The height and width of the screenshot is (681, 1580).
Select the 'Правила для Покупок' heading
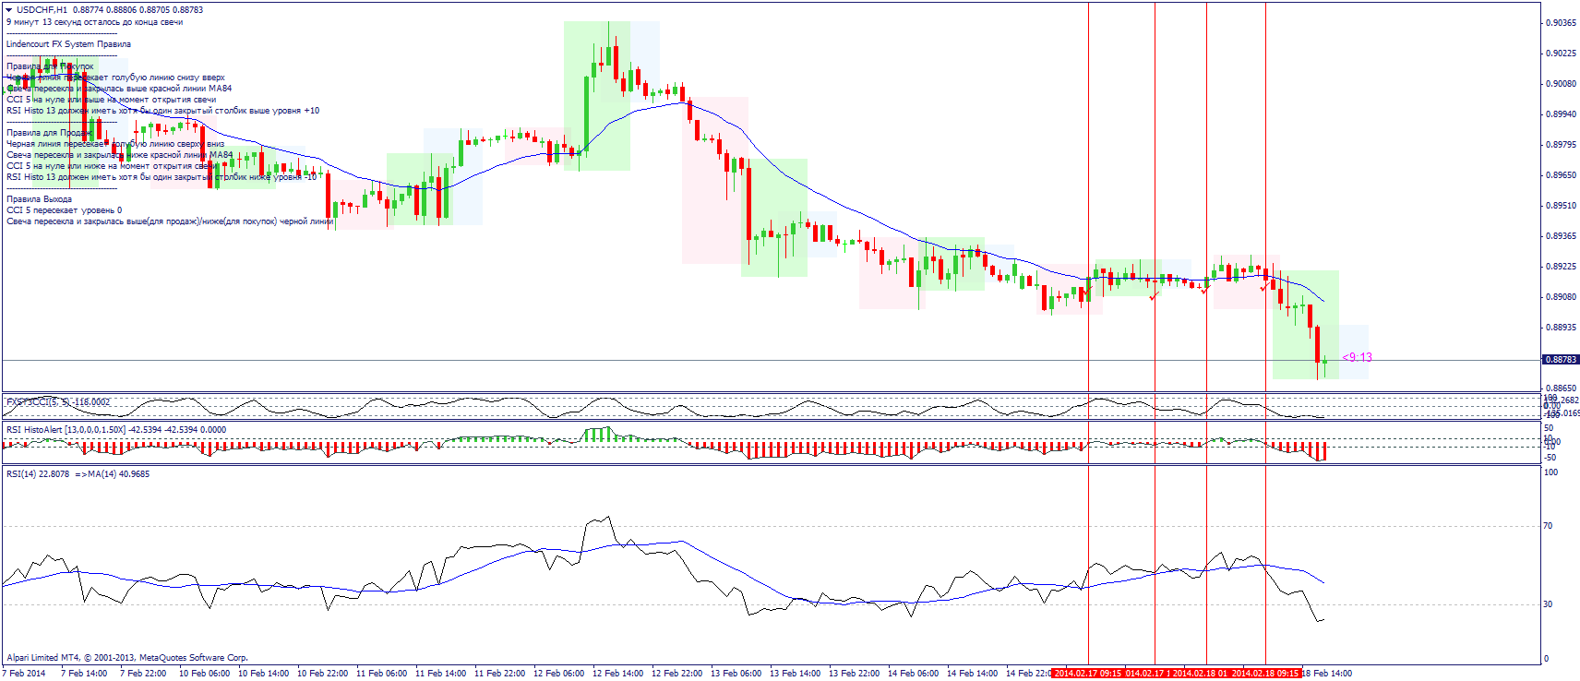50,66
